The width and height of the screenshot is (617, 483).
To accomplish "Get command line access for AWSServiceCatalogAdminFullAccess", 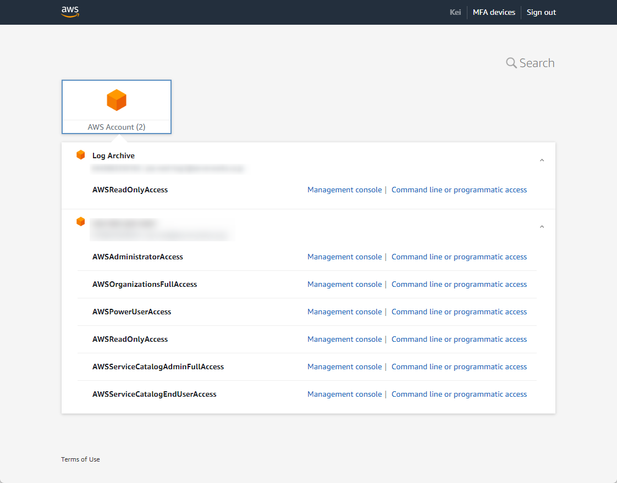I will pos(459,367).
